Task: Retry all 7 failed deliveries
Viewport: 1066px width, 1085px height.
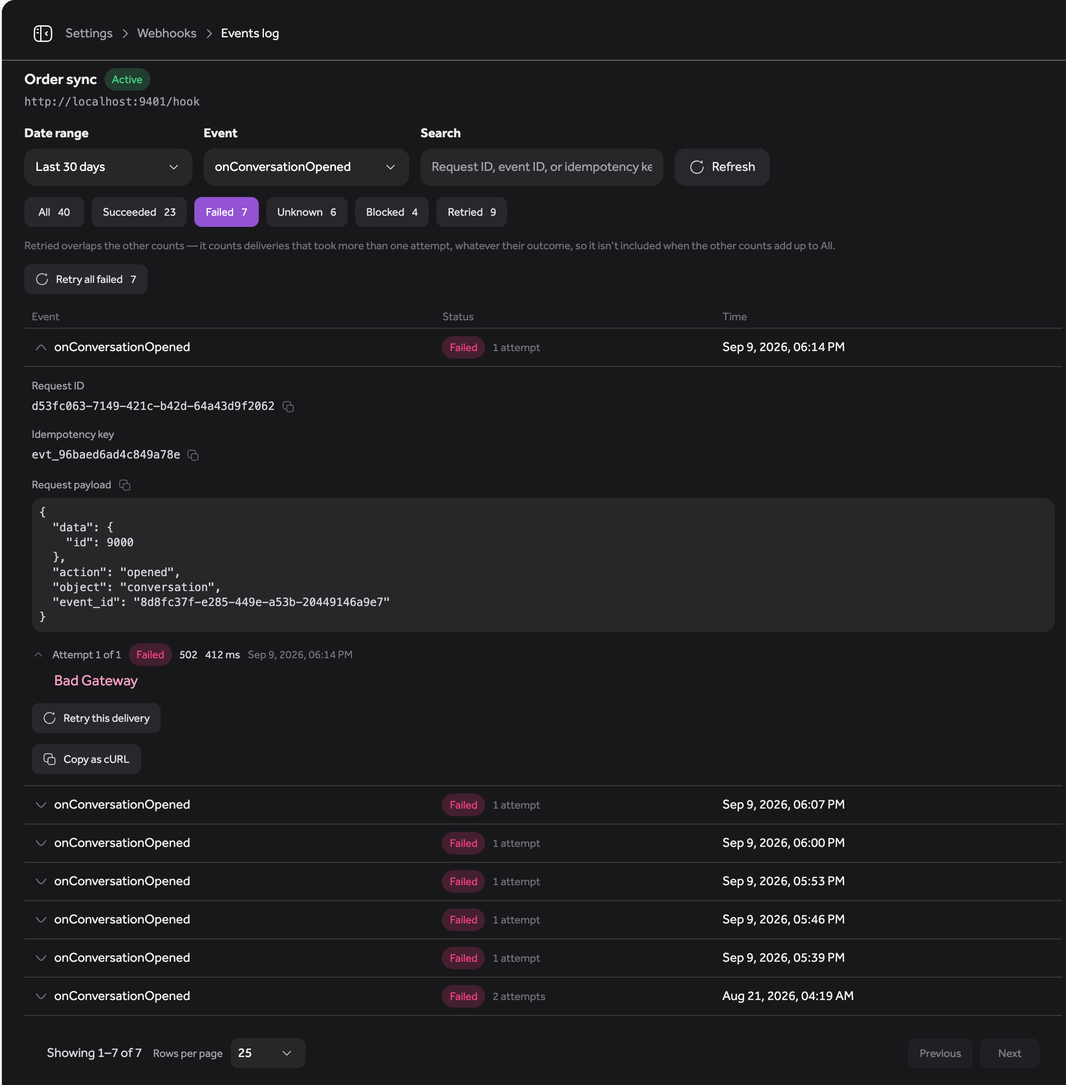Action: pos(85,279)
